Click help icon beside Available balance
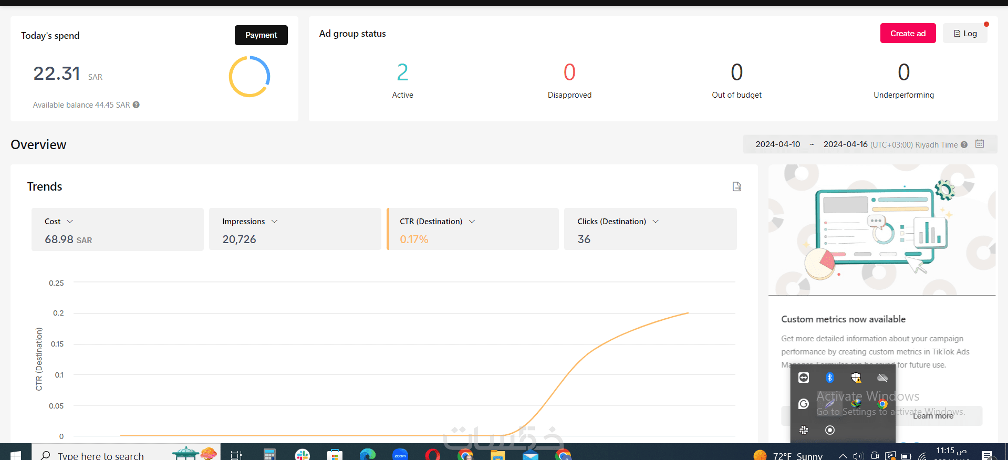 click(x=136, y=104)
